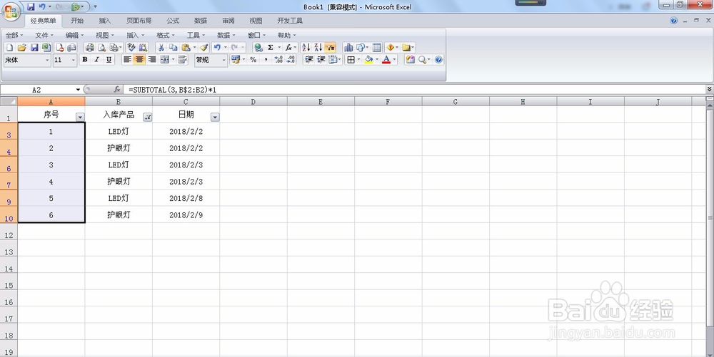Screen dimensions: 714x357
Task: Expand the Name Box dropdown arrow
Action: coord(78,90)
